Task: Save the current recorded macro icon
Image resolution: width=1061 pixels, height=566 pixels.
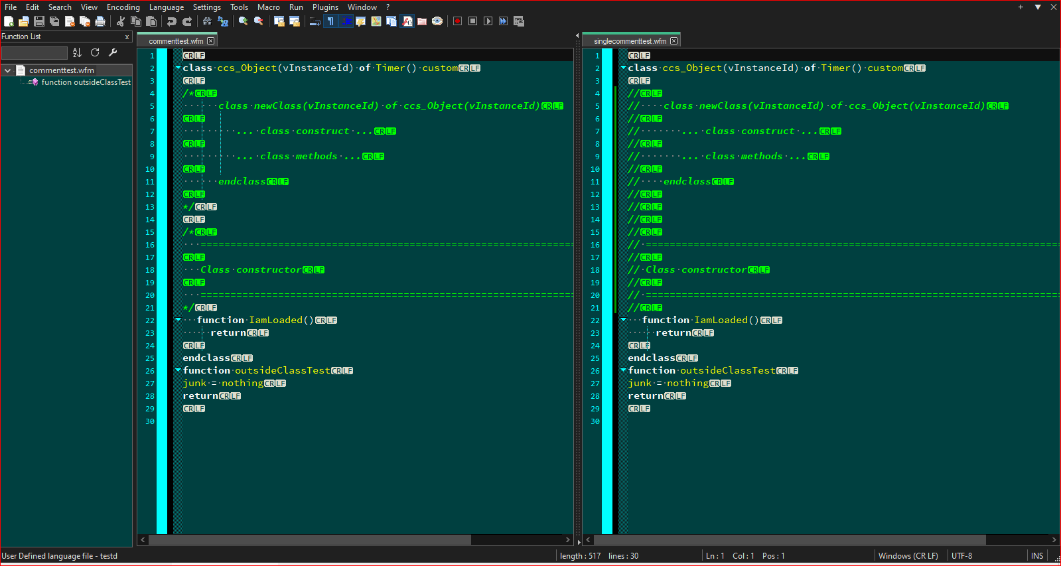Action: pyautogui.click(x=519, y=21)
